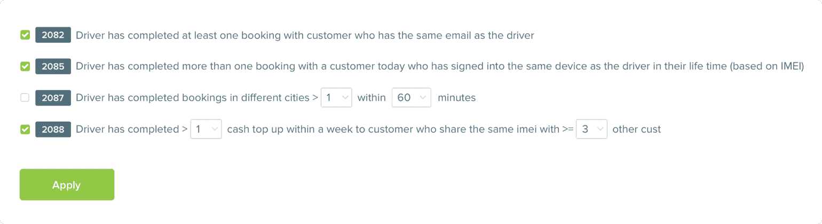Click the 'bookings in different cities' text
The width and height of the screenshot is (822, 224).
pyautogui.click(x=193, y=98)
